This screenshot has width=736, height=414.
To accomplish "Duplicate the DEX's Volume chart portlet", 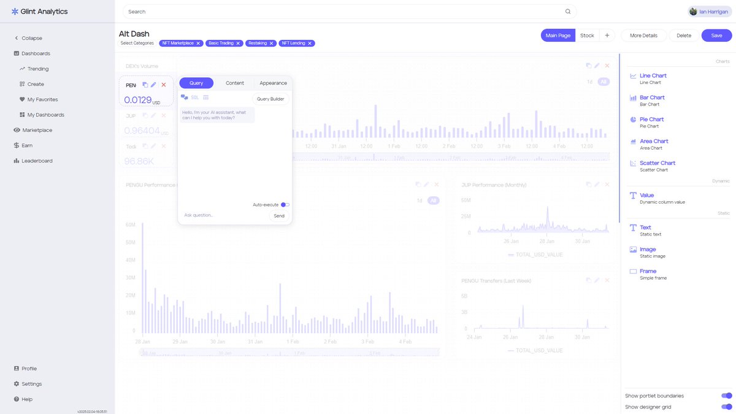I will coord(589,66).
